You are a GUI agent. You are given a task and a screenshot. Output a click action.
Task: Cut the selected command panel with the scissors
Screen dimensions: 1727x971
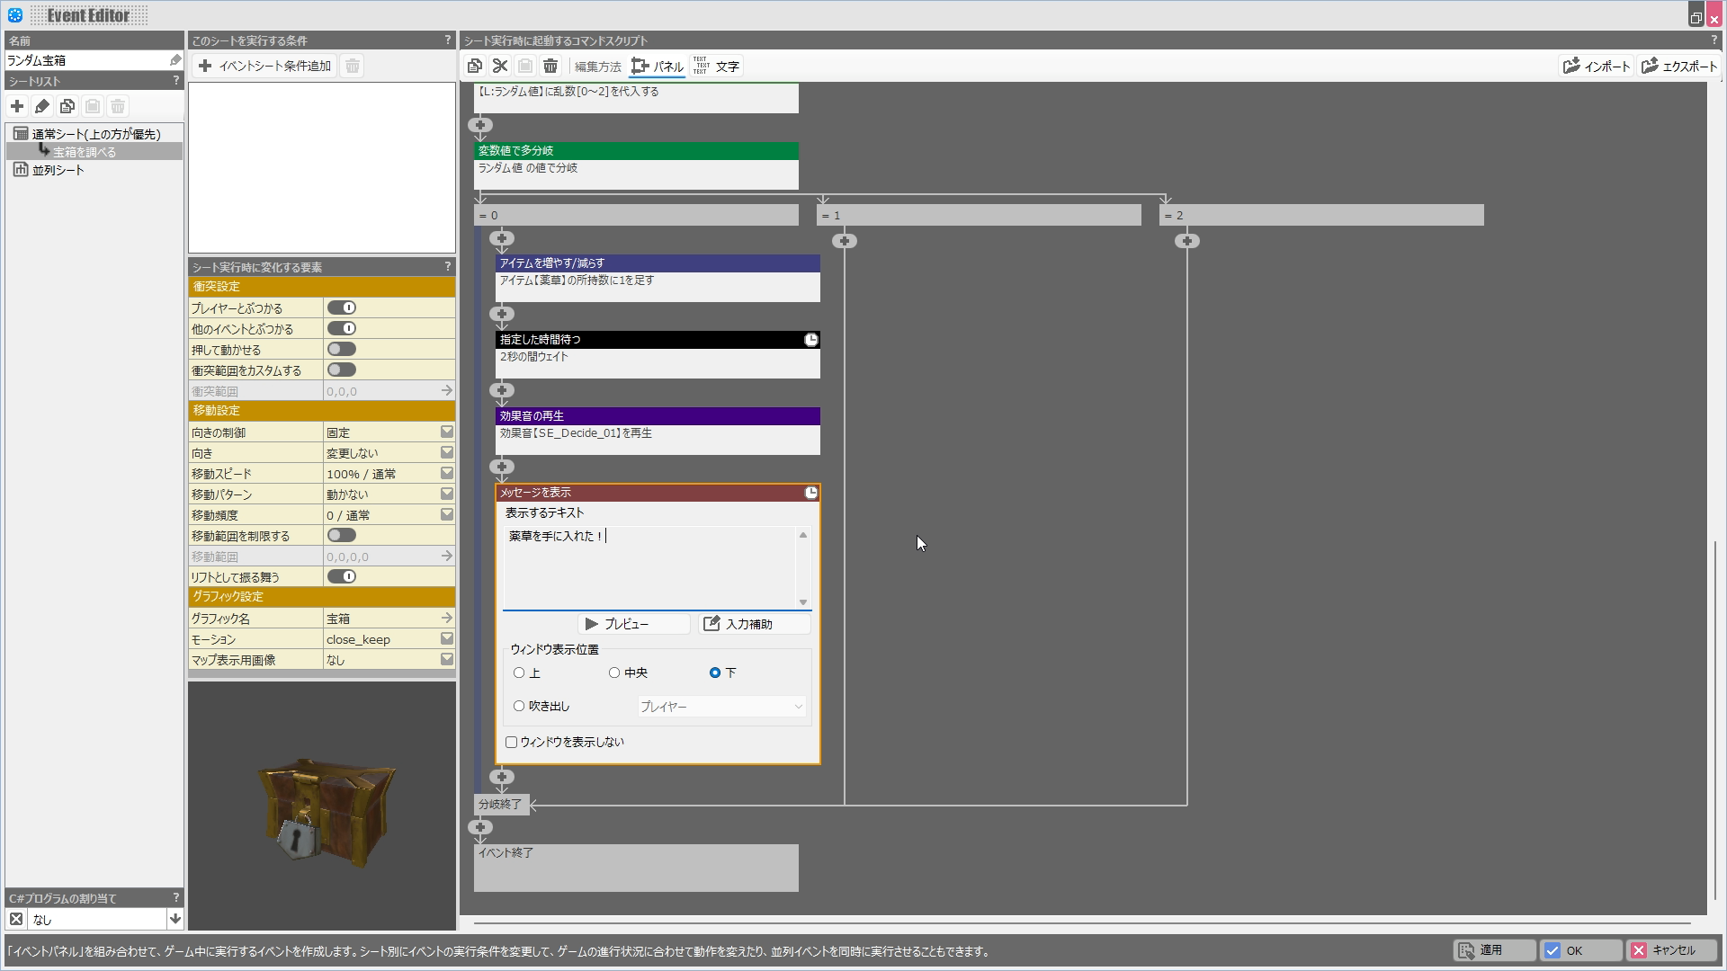pos(500,66)
